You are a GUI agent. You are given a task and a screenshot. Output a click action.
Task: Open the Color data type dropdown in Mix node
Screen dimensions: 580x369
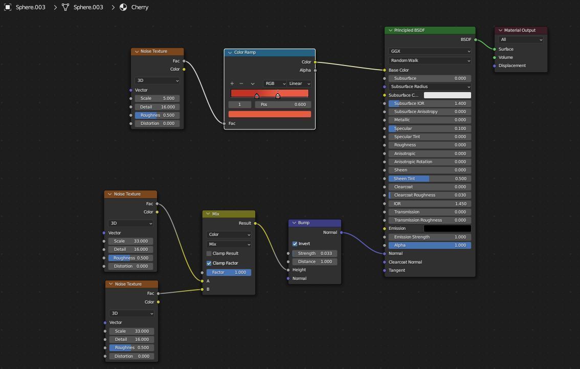click(x=229, y=234)
